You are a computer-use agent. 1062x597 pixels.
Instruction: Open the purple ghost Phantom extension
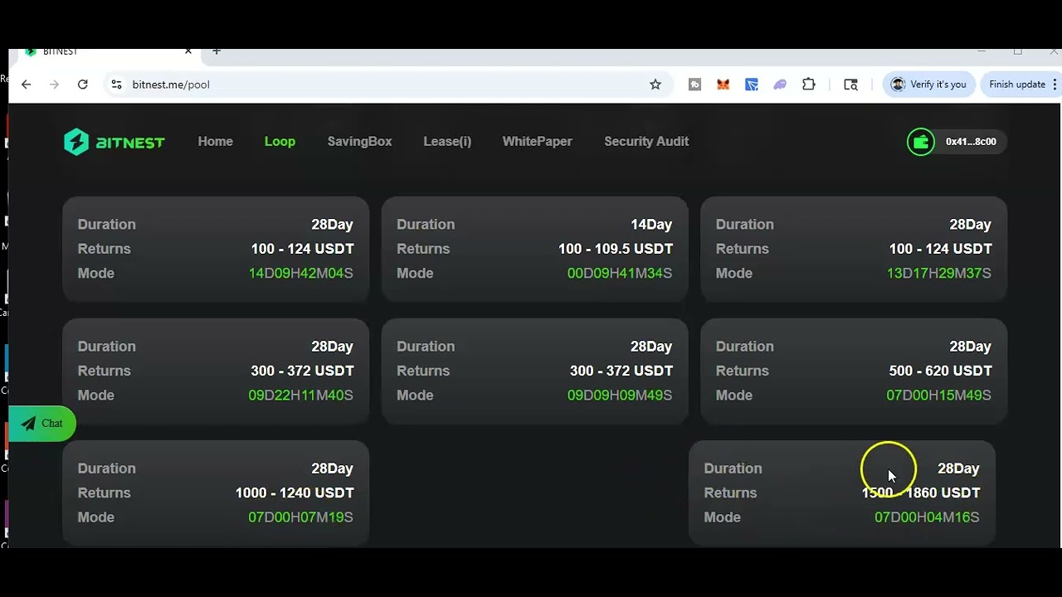(780, 85)
